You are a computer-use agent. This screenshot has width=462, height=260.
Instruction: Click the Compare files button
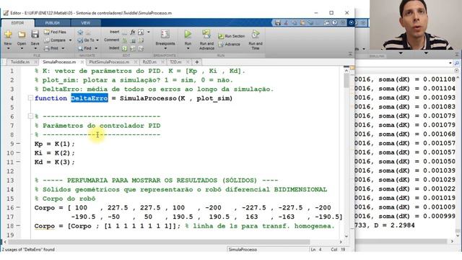[x=55, y=40]
